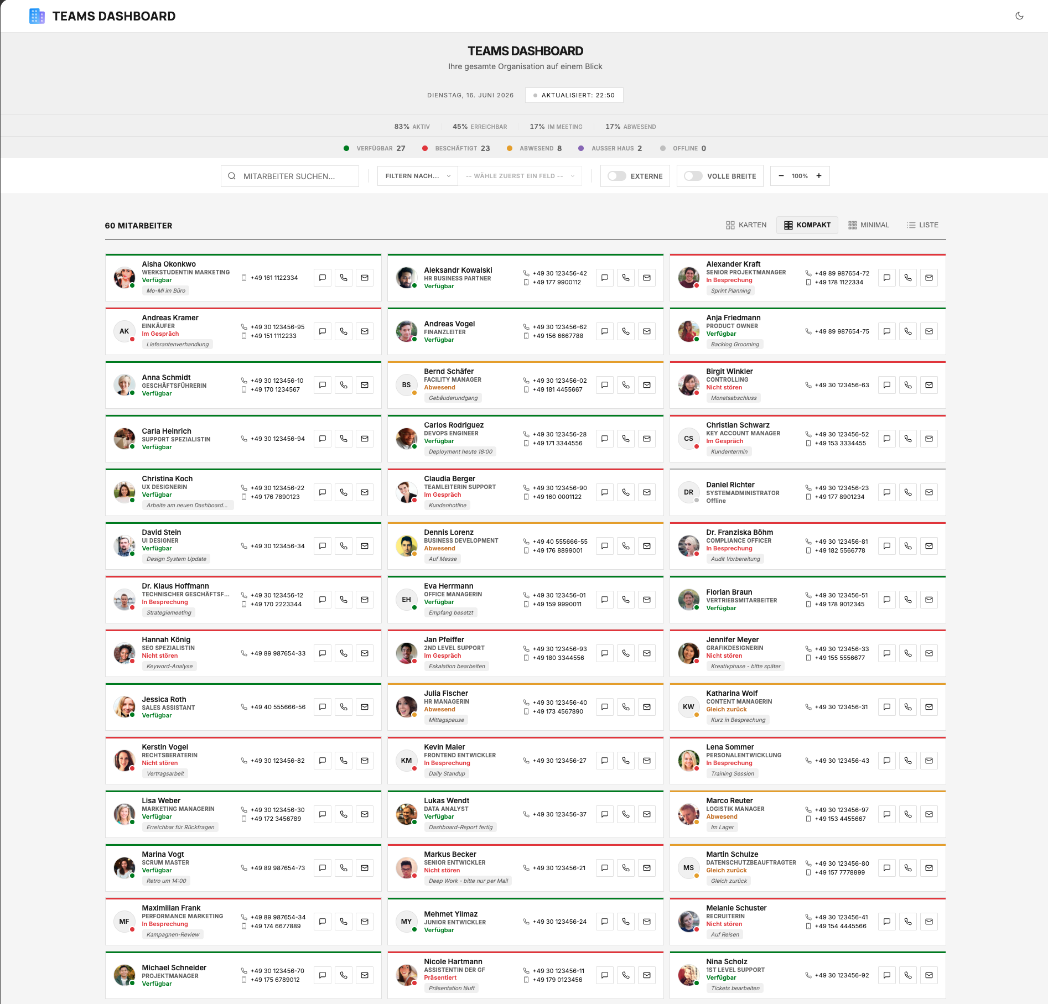Start chat with Alexander Kraft
1048x1004 pixels.
click(x=887, y=278)
